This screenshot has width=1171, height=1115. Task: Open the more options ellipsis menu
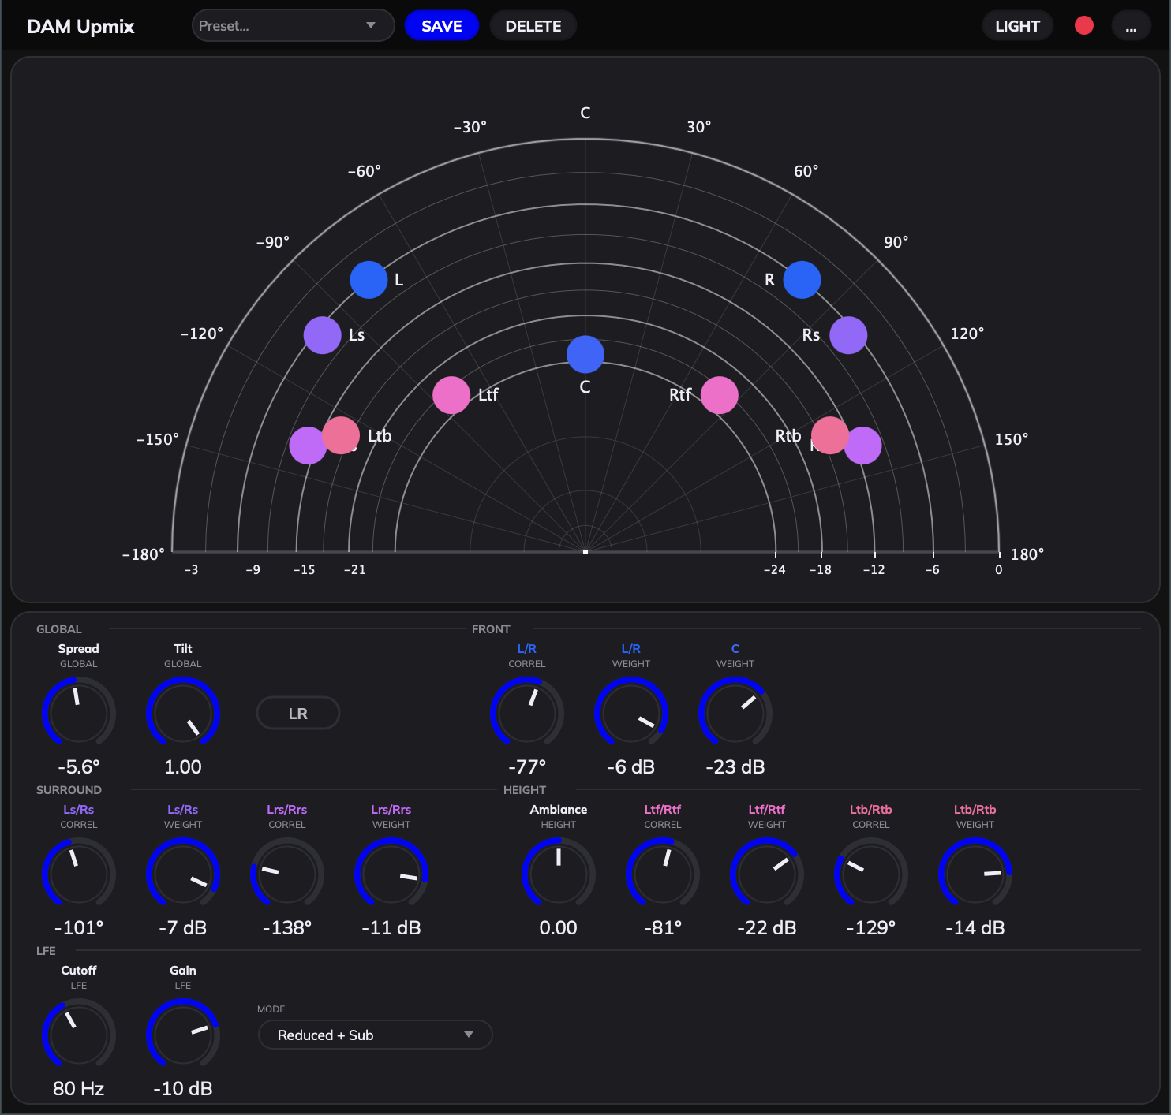(1132, 26)
